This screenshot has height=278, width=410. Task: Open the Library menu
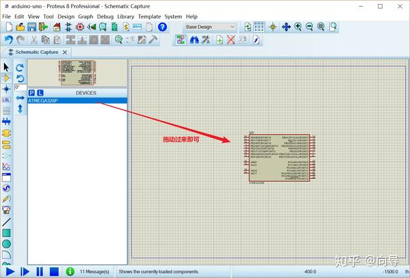[x=126, y=16]
